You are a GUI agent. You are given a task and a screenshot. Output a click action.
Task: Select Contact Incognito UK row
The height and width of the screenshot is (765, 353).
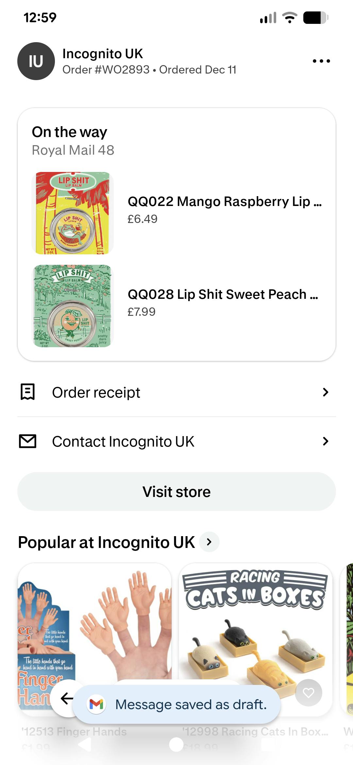(176, 441)
